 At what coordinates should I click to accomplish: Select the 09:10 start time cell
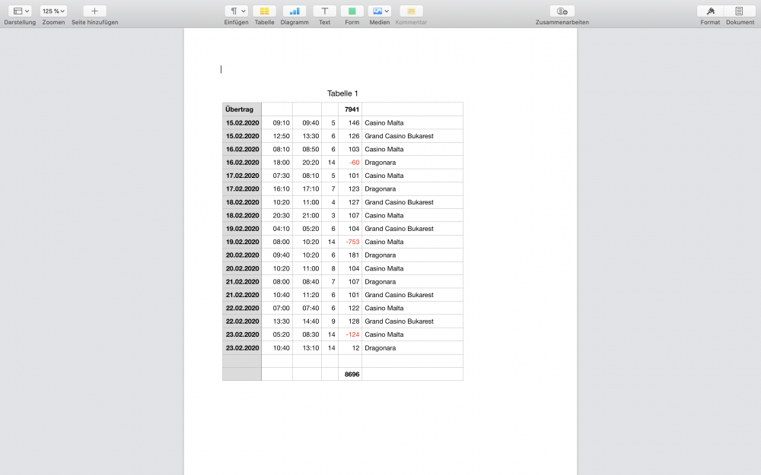tap(277, 122)
